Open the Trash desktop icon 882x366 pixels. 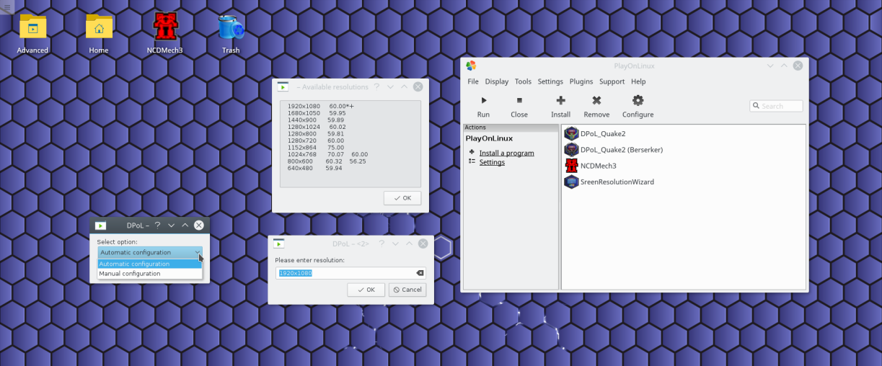(231, 27)
